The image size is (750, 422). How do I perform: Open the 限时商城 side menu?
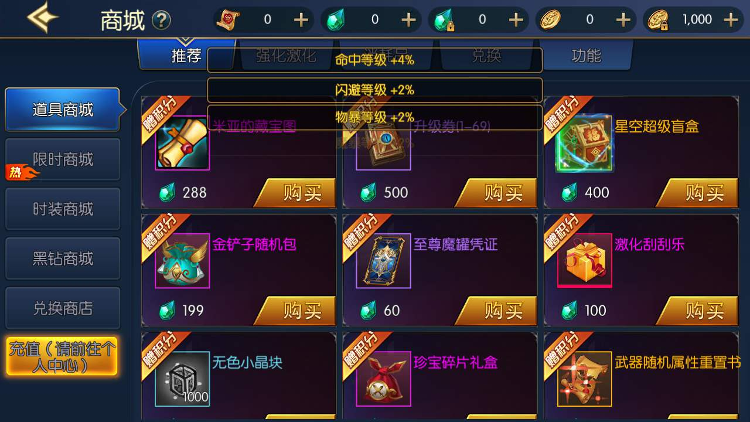[x=63, y=159]
